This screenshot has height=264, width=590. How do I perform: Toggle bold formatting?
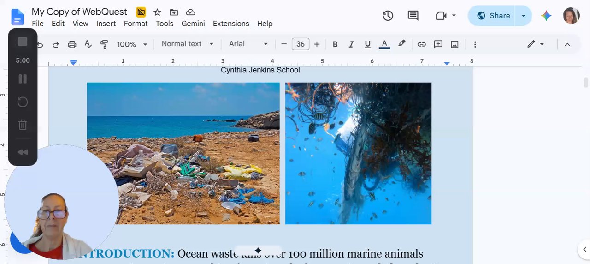tap(335, 44)
